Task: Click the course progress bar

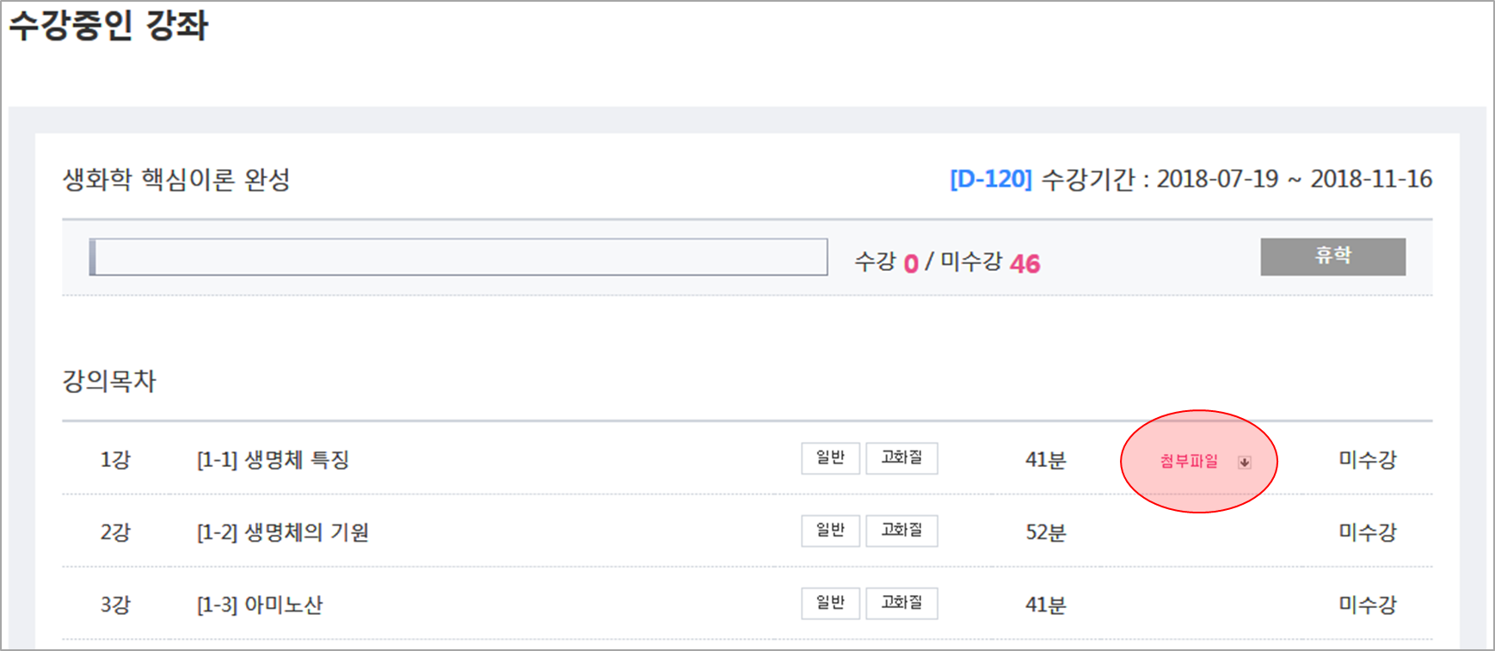Action: click(x=458, y=257)
